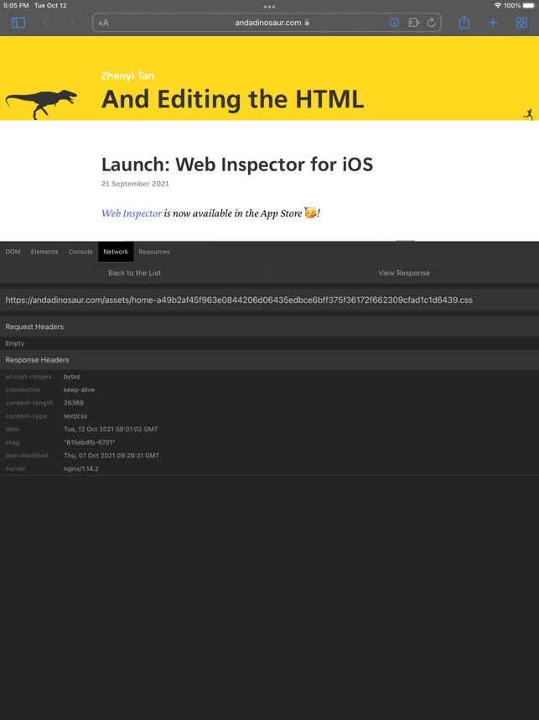Click the last-modified header name
The width and height of the screenshot is (539, 720).
[x=27, y=456]
